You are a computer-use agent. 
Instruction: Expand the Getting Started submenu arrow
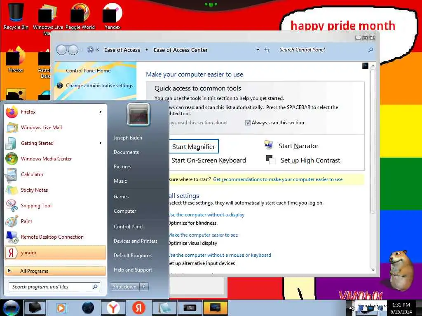coord(101,143)
